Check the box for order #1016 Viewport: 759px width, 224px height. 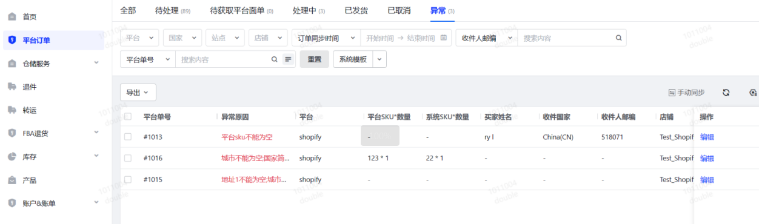[128, 158]
